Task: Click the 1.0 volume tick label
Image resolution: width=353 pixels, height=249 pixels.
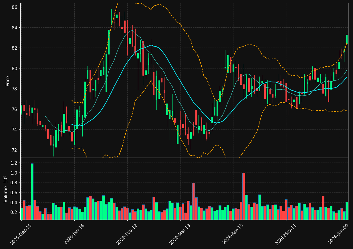Action: tap(14, 173)
